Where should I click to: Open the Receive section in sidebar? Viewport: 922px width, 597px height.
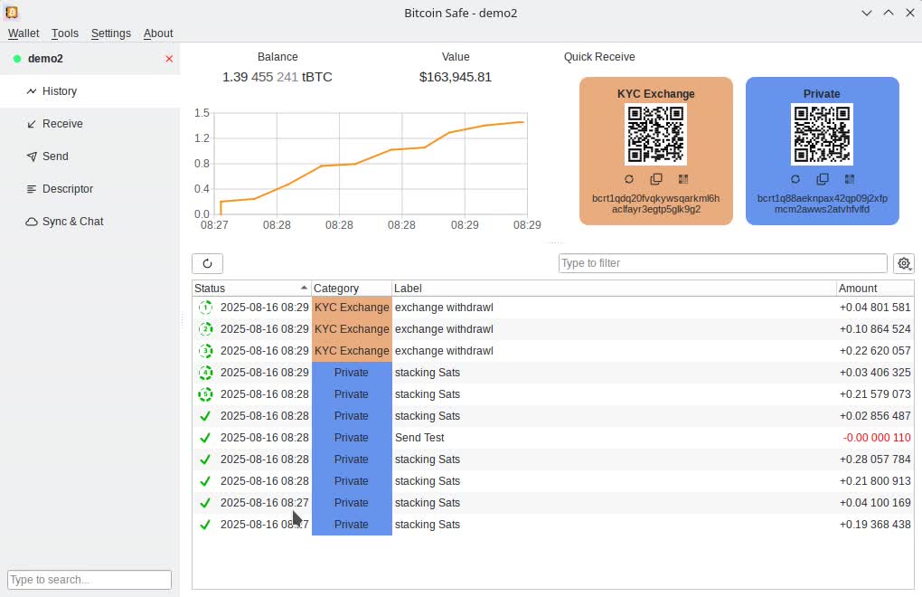62,124
